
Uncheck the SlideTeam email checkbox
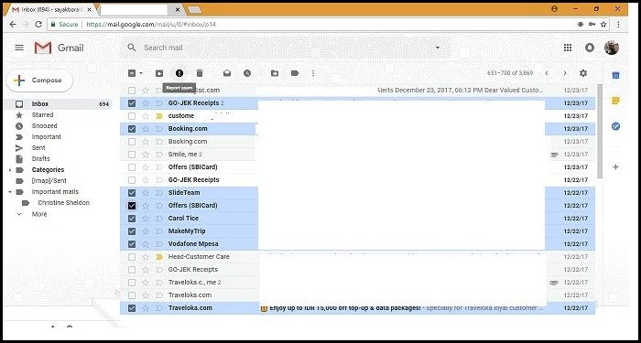pyautogui.click(x=132, y=193)
